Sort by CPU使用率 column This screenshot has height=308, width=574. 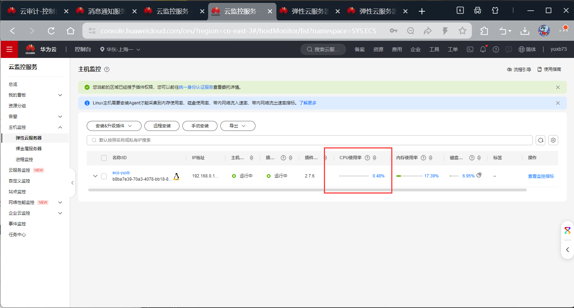coord(374,158)
